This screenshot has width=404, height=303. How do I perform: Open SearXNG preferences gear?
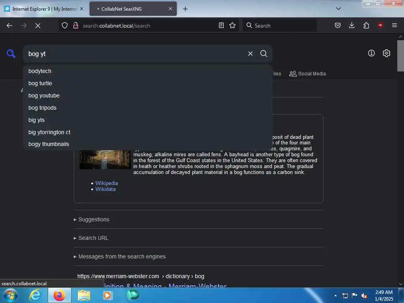tap(386, 53)
